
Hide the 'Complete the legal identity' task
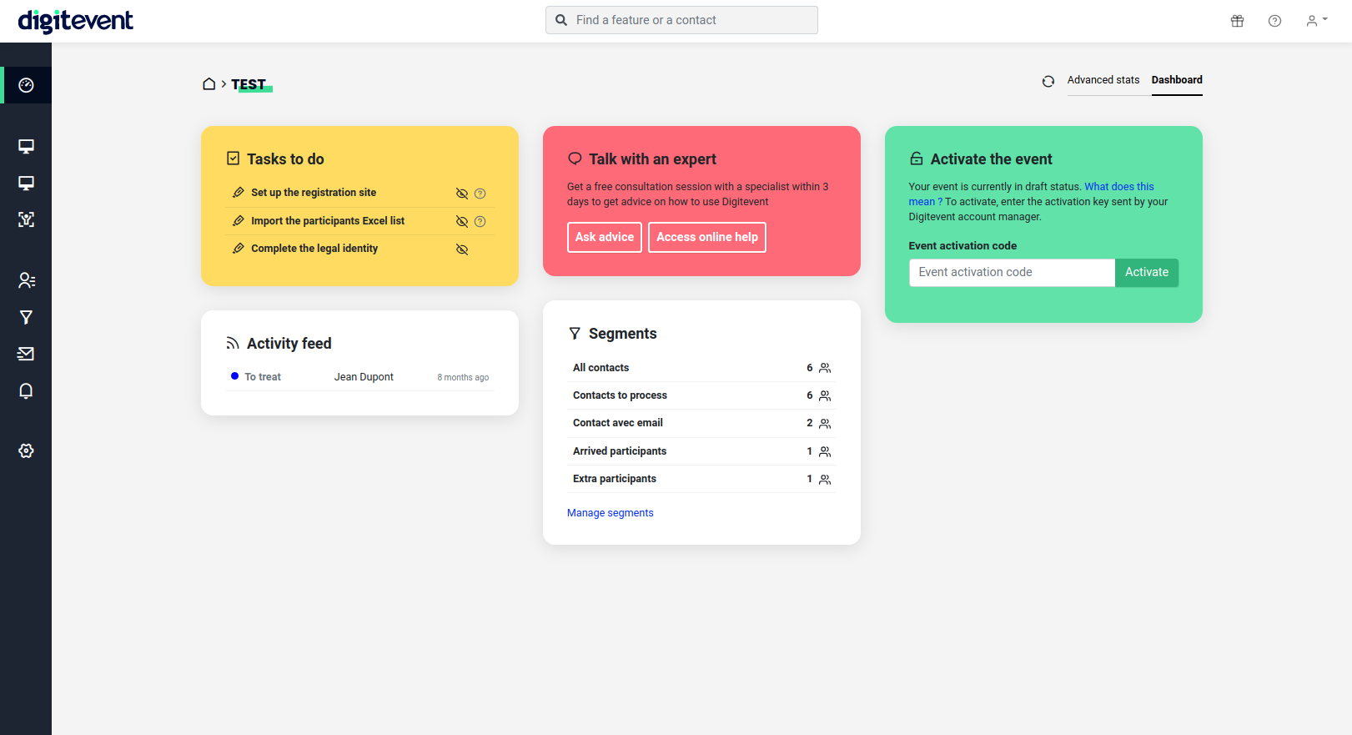click(x=462, y=249)
